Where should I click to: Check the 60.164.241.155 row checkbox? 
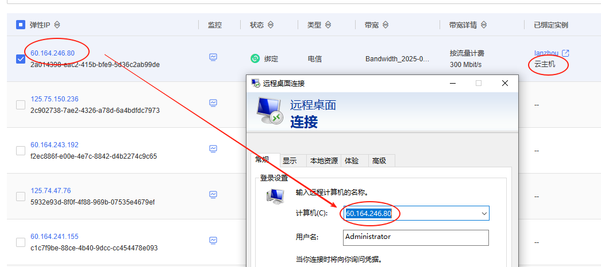[x=21, y=242]
